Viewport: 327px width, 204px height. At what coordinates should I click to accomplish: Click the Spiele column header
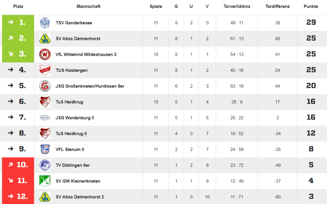156,7
